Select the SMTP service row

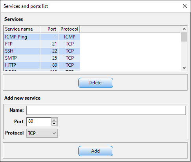pyautogui.click(x=42, y=58)
